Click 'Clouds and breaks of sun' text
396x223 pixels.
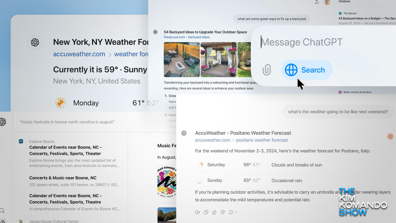point(297,165)
